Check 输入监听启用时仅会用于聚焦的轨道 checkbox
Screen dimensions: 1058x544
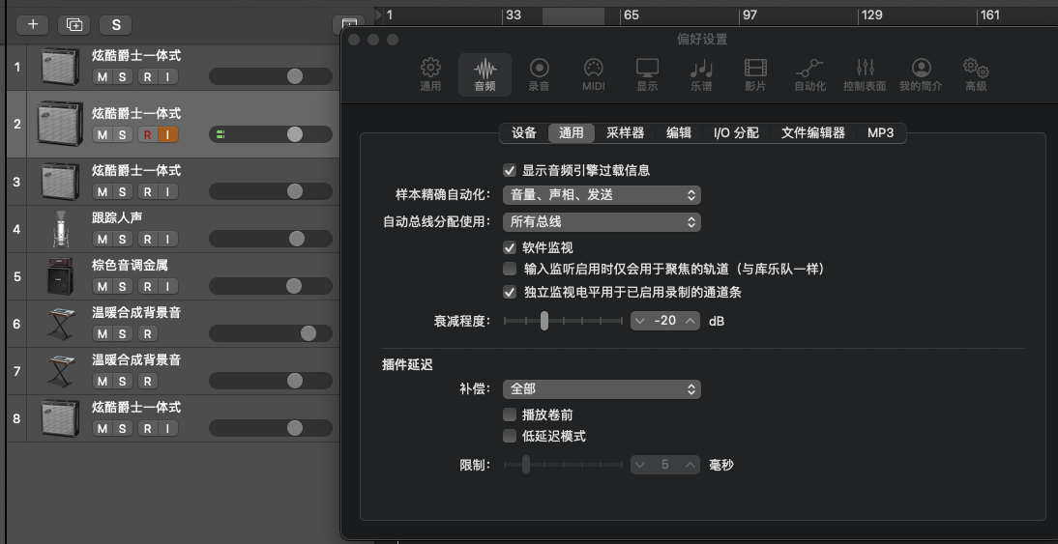click(x=510, y=269)
